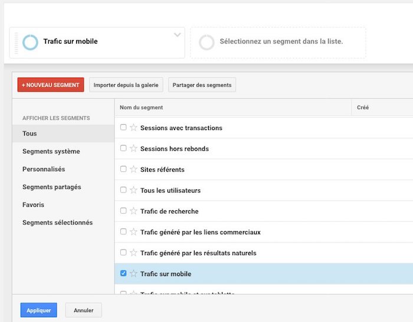Click Importer depuis la galerie

click(x=126, y=85)
